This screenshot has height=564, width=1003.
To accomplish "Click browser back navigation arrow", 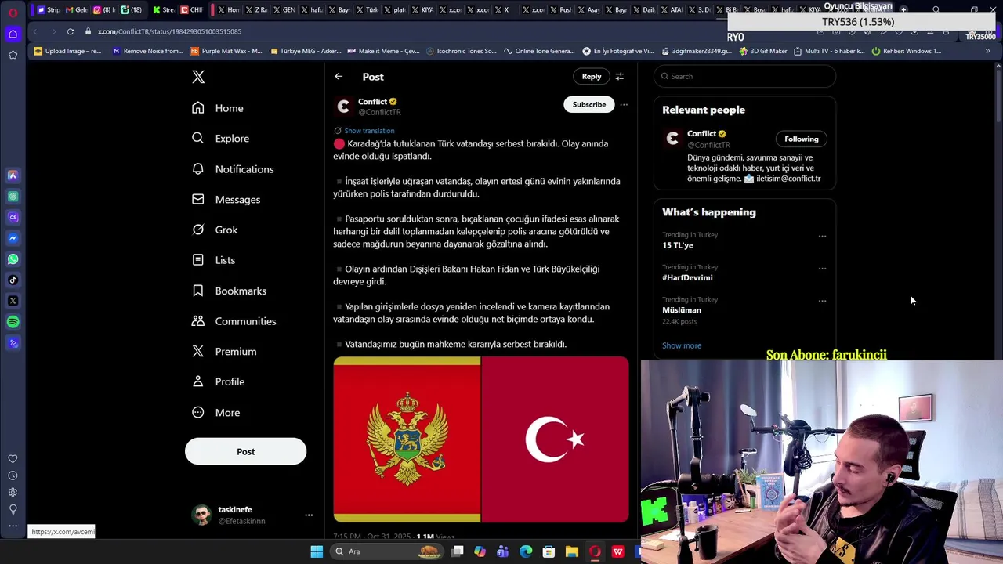I will click(x=34, y=31).
